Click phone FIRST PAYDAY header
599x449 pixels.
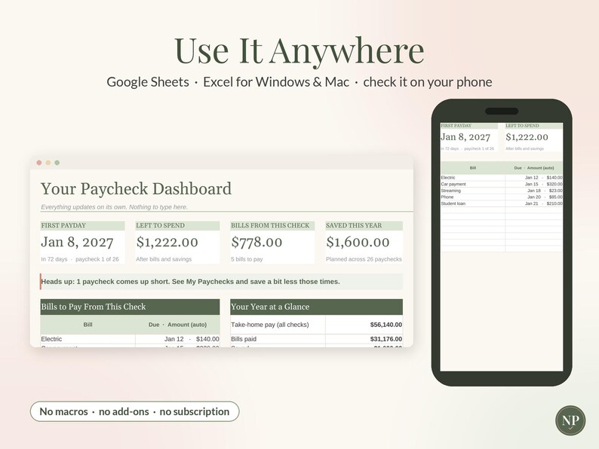469,126
